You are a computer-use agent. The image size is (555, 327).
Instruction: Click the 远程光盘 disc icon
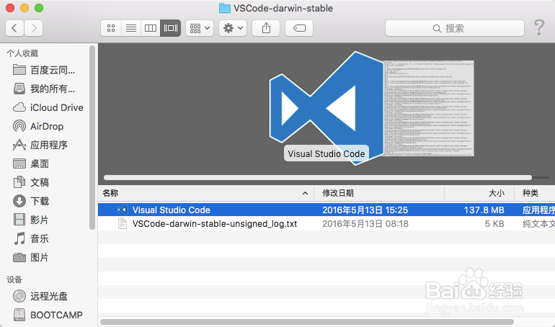pyautogui.click(x=19, y=296)
